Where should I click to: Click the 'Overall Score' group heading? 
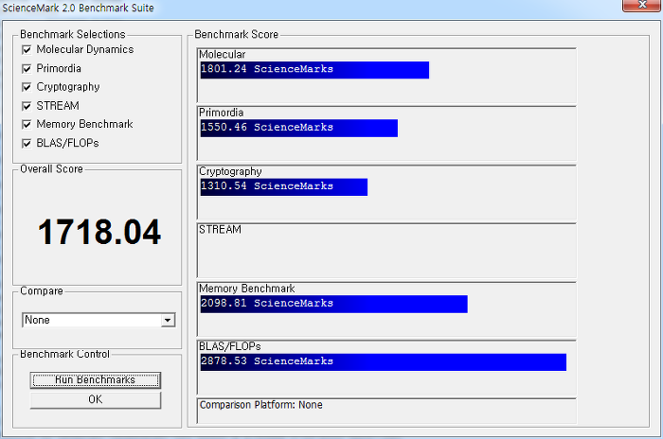[51, 169]
